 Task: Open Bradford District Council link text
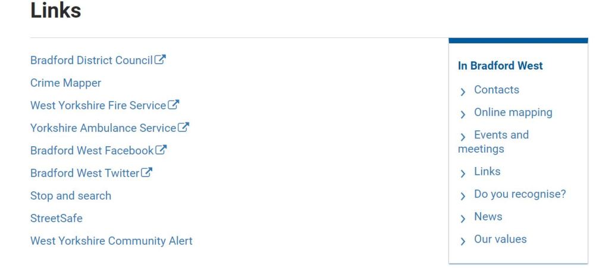pyautogui.click(x=92, y=60)
